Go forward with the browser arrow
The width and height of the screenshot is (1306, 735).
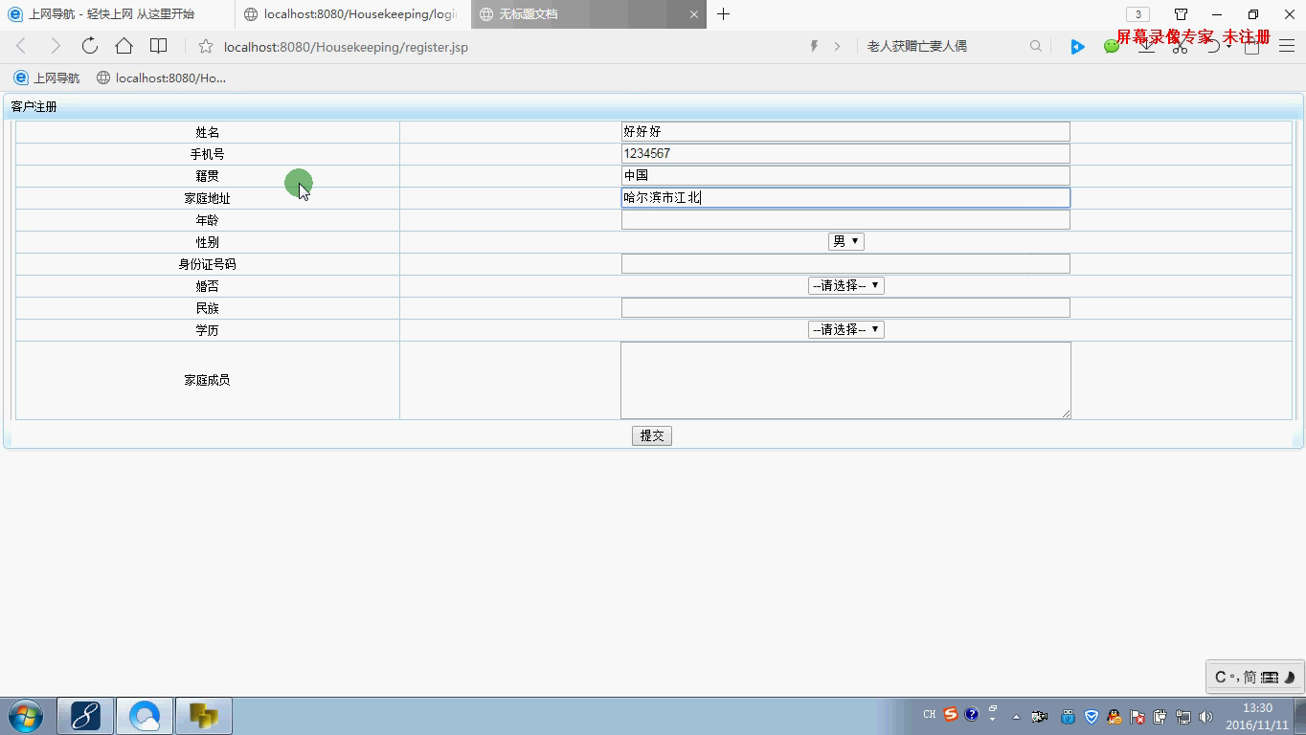tap(55, 46)
